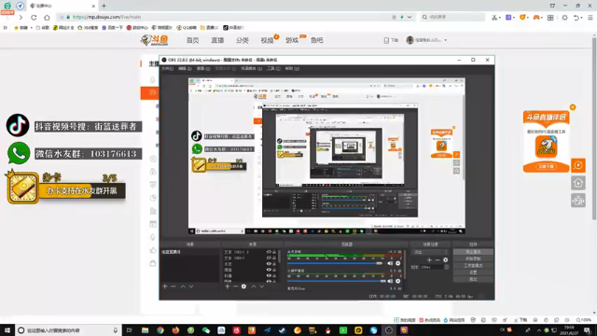Screen dimensions: 597x336
Task: Toggle lock on the second text source
Action: pyautogui.click(x=274, y=258)
